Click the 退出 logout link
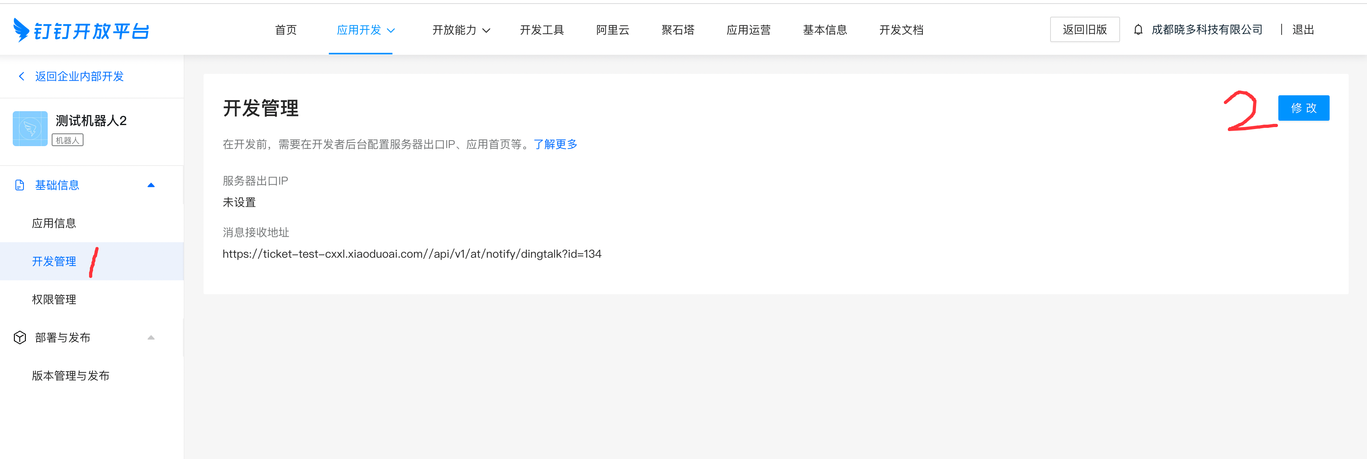The width and height of the screenshot is (1367, 459). coord(1303,30)
